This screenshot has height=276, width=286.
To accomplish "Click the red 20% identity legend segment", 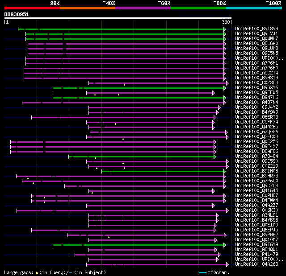I will [32, 8].
